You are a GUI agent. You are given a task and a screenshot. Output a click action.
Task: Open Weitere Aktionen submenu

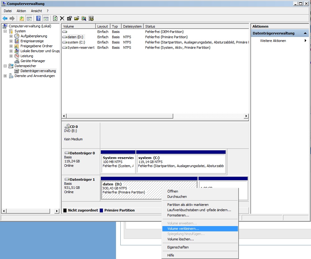tap(280, 41)
